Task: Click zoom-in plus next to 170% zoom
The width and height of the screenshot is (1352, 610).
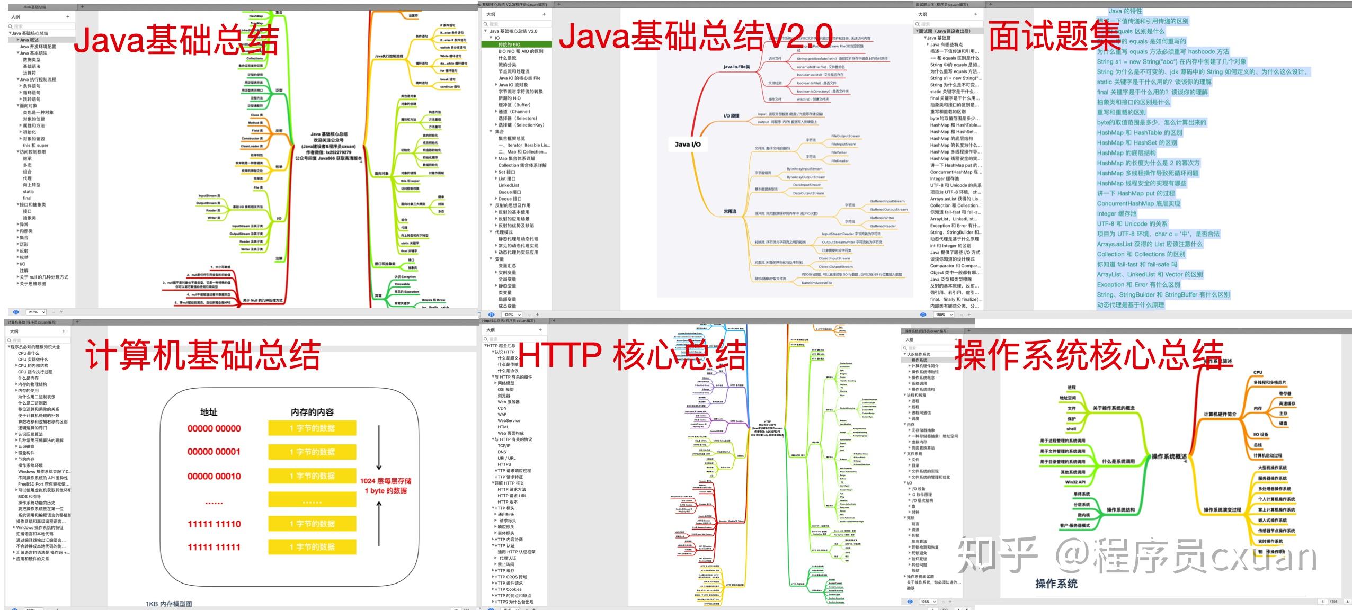Action: point(537,315)
